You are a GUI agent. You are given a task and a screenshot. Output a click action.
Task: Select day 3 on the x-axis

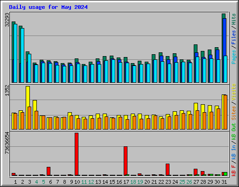pos(29,182)
